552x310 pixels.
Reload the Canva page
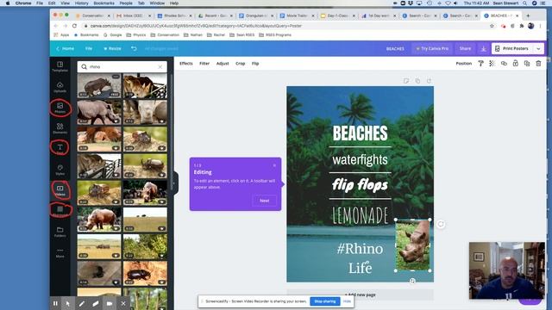click(74, 26)
